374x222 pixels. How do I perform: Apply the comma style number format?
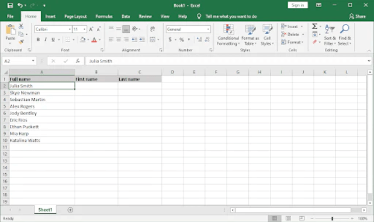coord(189,40)
